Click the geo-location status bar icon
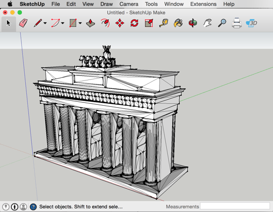The height and width of the screenshot is (212, 273). [6, 207]
